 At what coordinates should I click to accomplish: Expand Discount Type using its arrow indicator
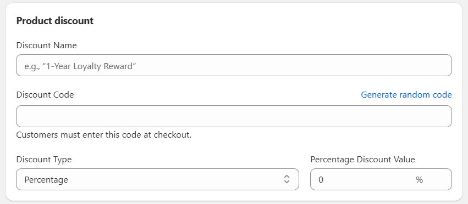pyautogui.click(x=287, y=179)
